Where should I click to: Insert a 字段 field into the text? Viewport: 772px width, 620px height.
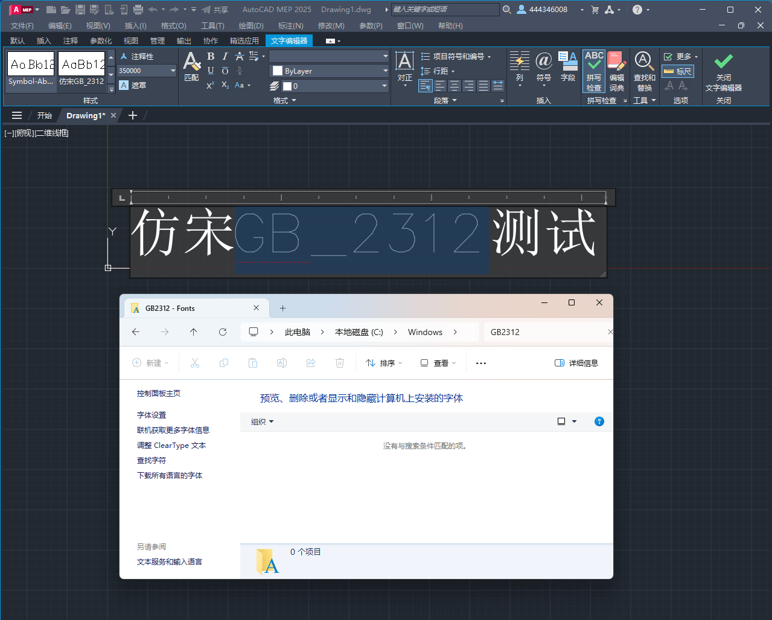[568, 66]
